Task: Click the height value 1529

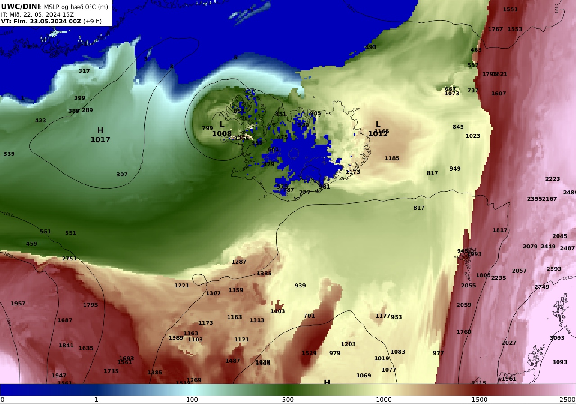Action: [309, 353]
